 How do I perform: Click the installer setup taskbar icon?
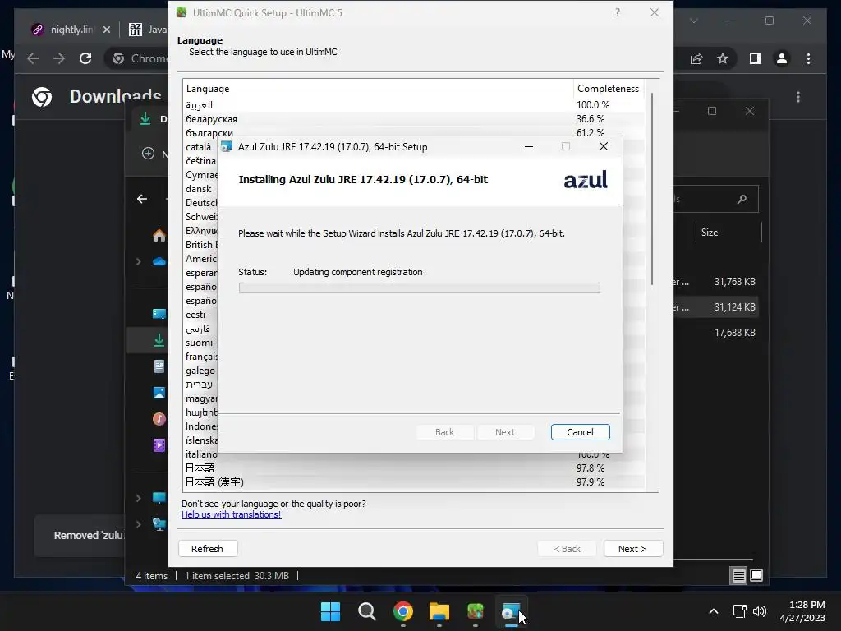click(x=511, y=611)
